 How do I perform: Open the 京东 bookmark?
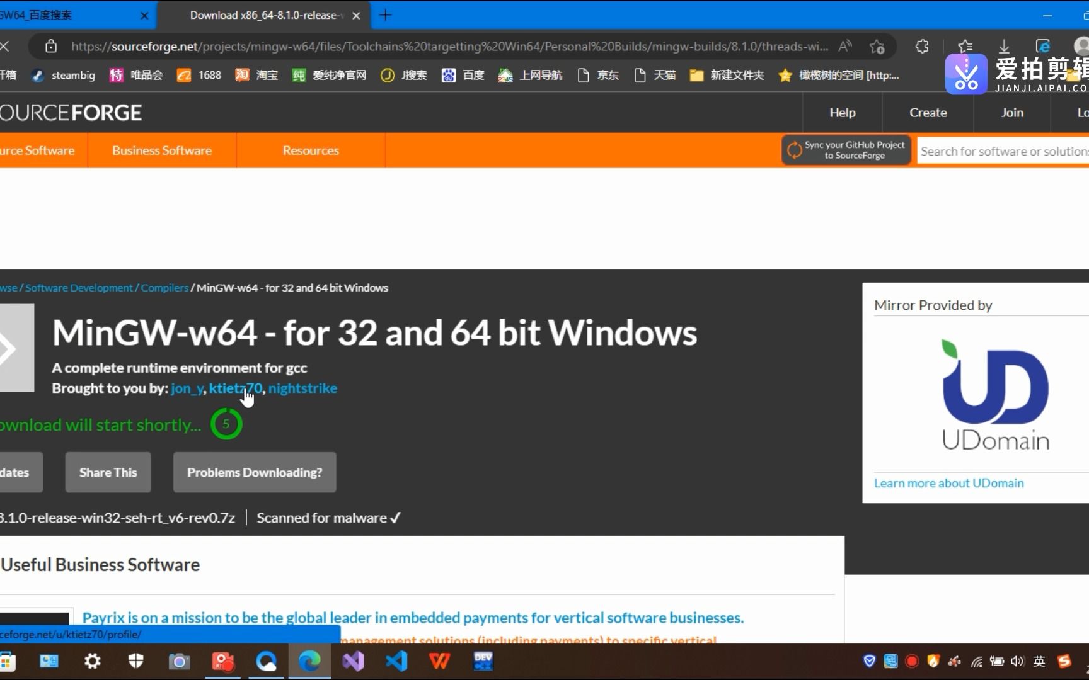(x=598, y=76)
